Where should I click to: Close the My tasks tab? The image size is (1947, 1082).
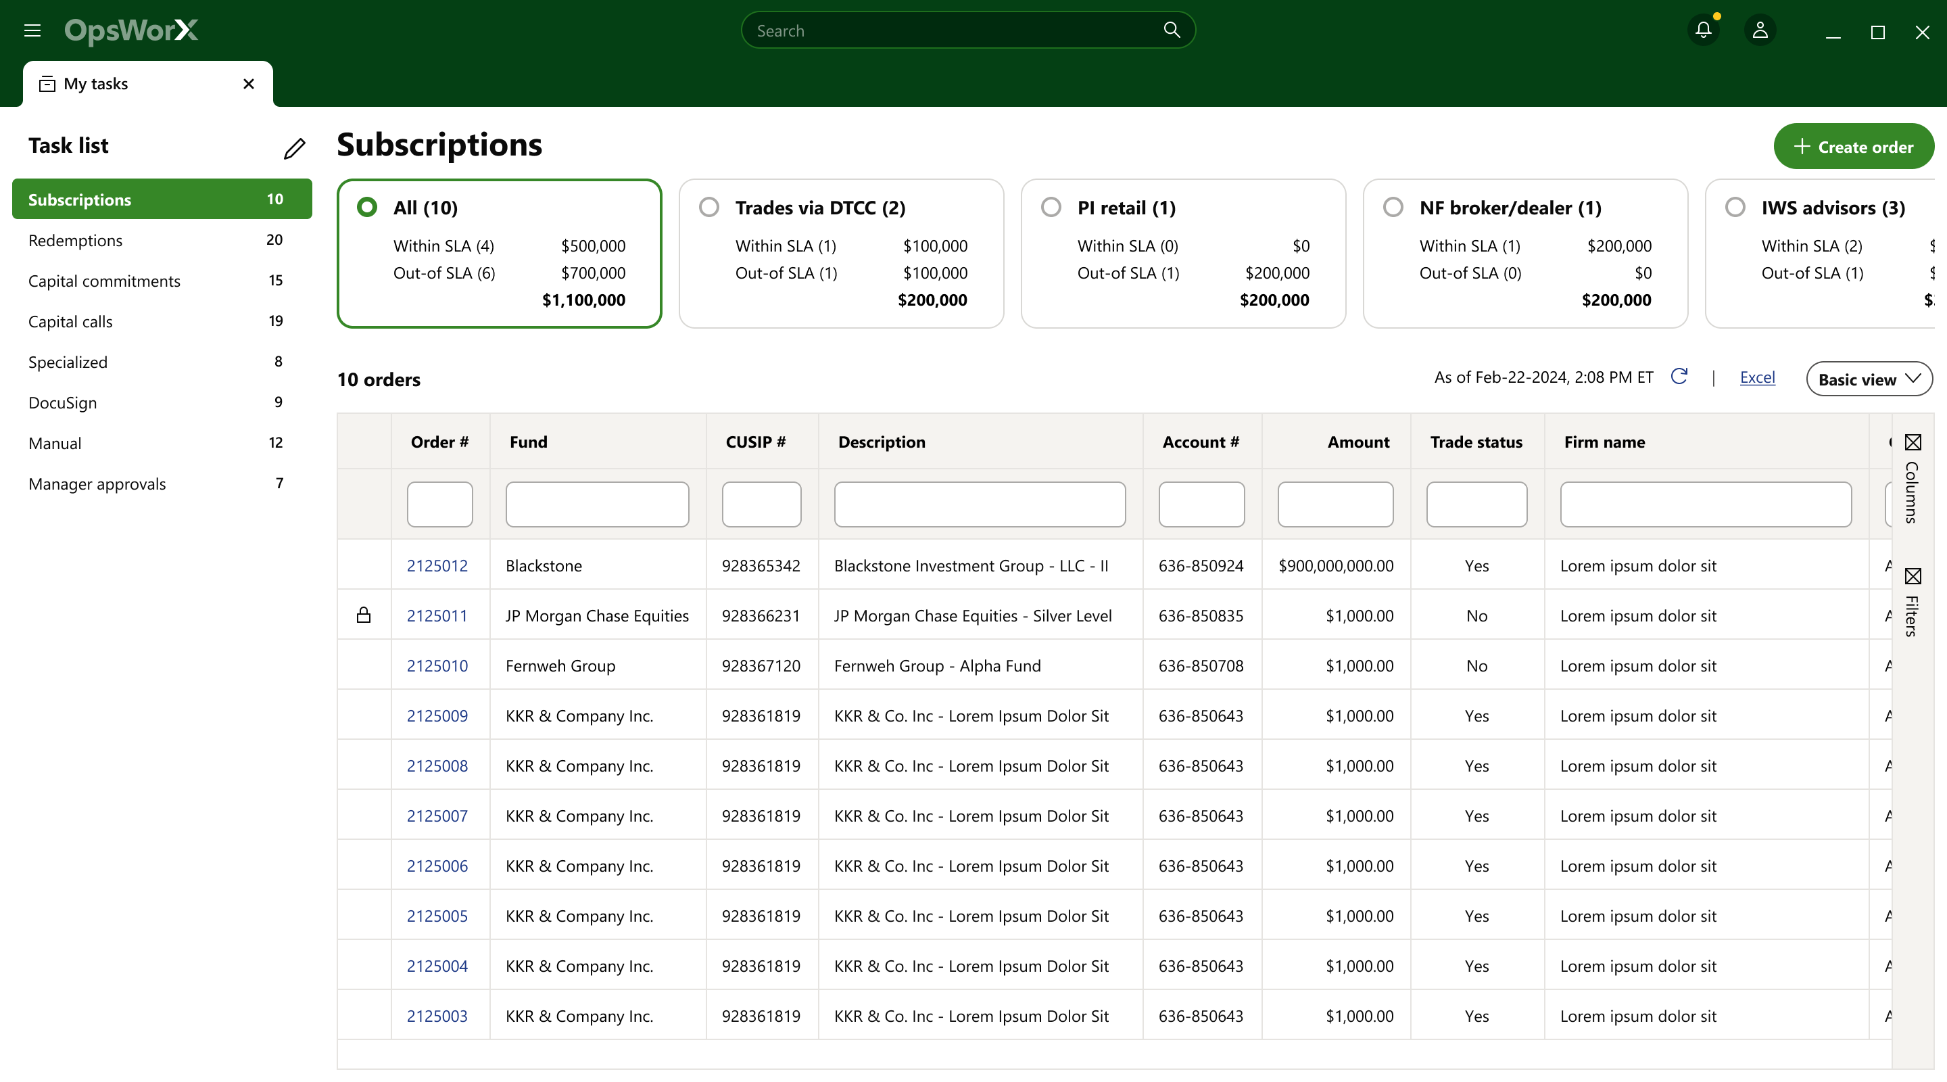click(x=249, y=84)
